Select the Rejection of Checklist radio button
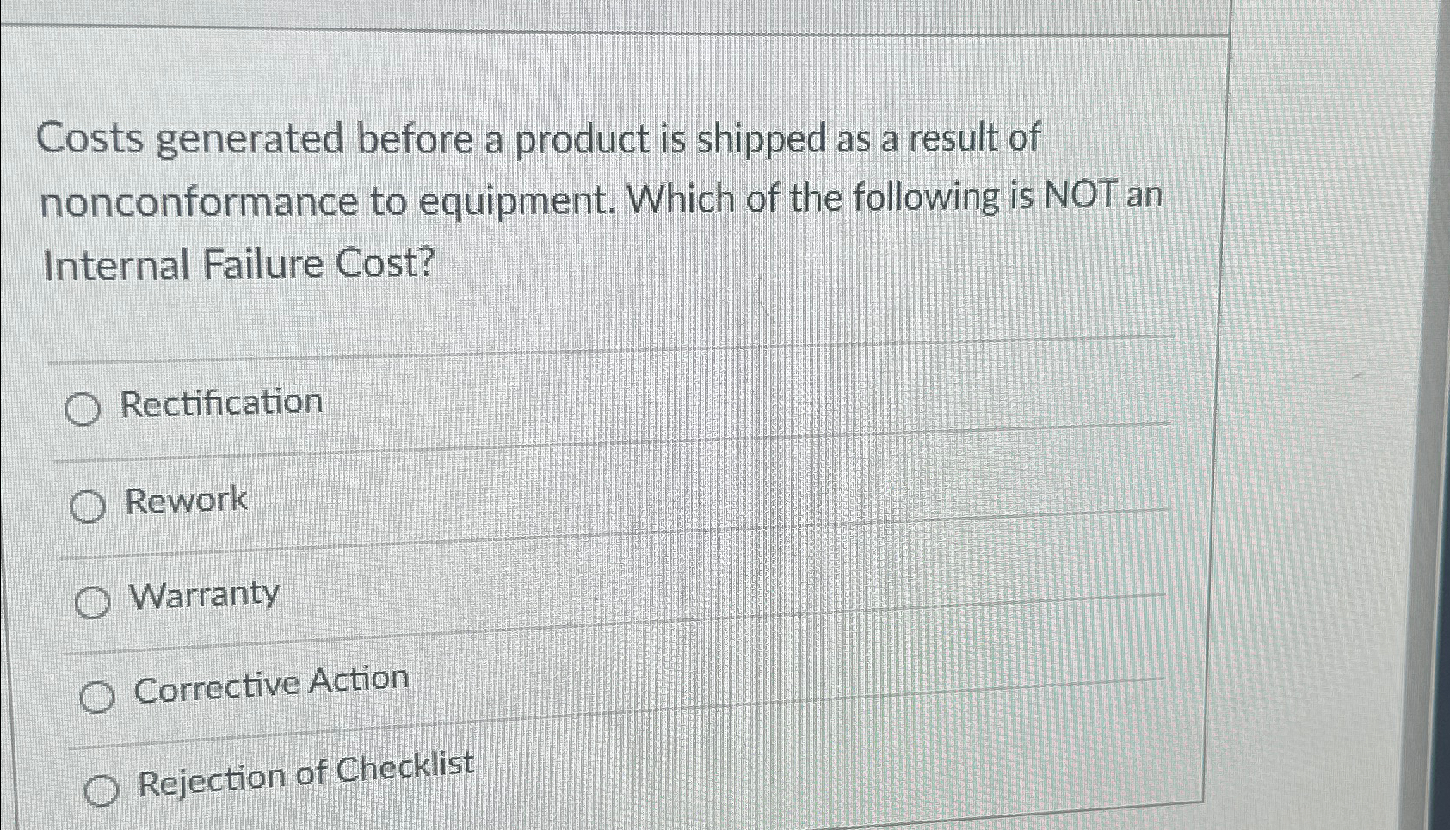 [102, 790]
